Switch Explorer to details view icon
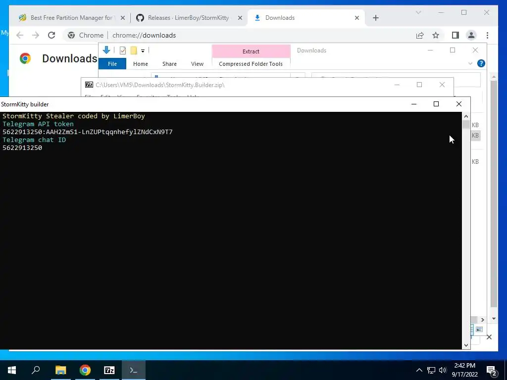Viewport: 507px width, 380px height. click(x=472, y=329)
